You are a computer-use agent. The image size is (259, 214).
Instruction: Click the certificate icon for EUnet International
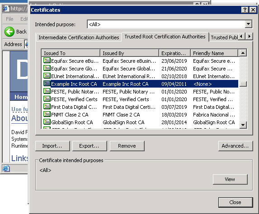pyautogui.click(x=47, y=76)
